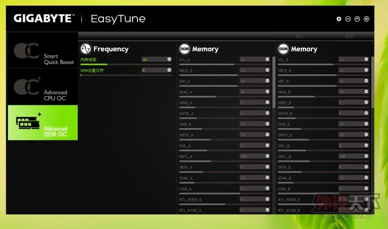
Task: Click the circled up-arrow icon in title bar
Action: (357, 19)
